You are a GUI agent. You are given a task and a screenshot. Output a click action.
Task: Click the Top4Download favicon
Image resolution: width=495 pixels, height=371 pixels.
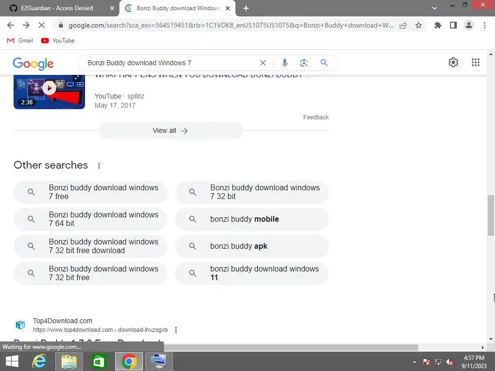click(x=20, y=325)
